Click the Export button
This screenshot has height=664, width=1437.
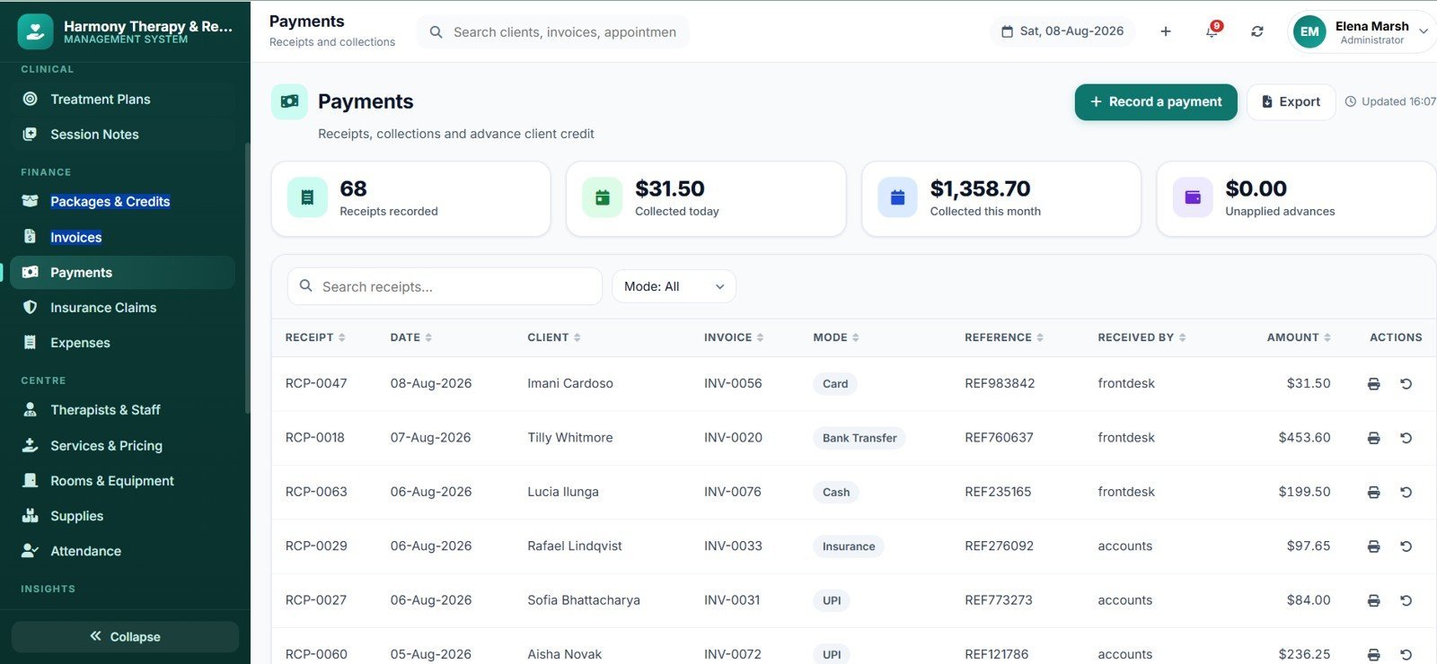coord(1291,101)
